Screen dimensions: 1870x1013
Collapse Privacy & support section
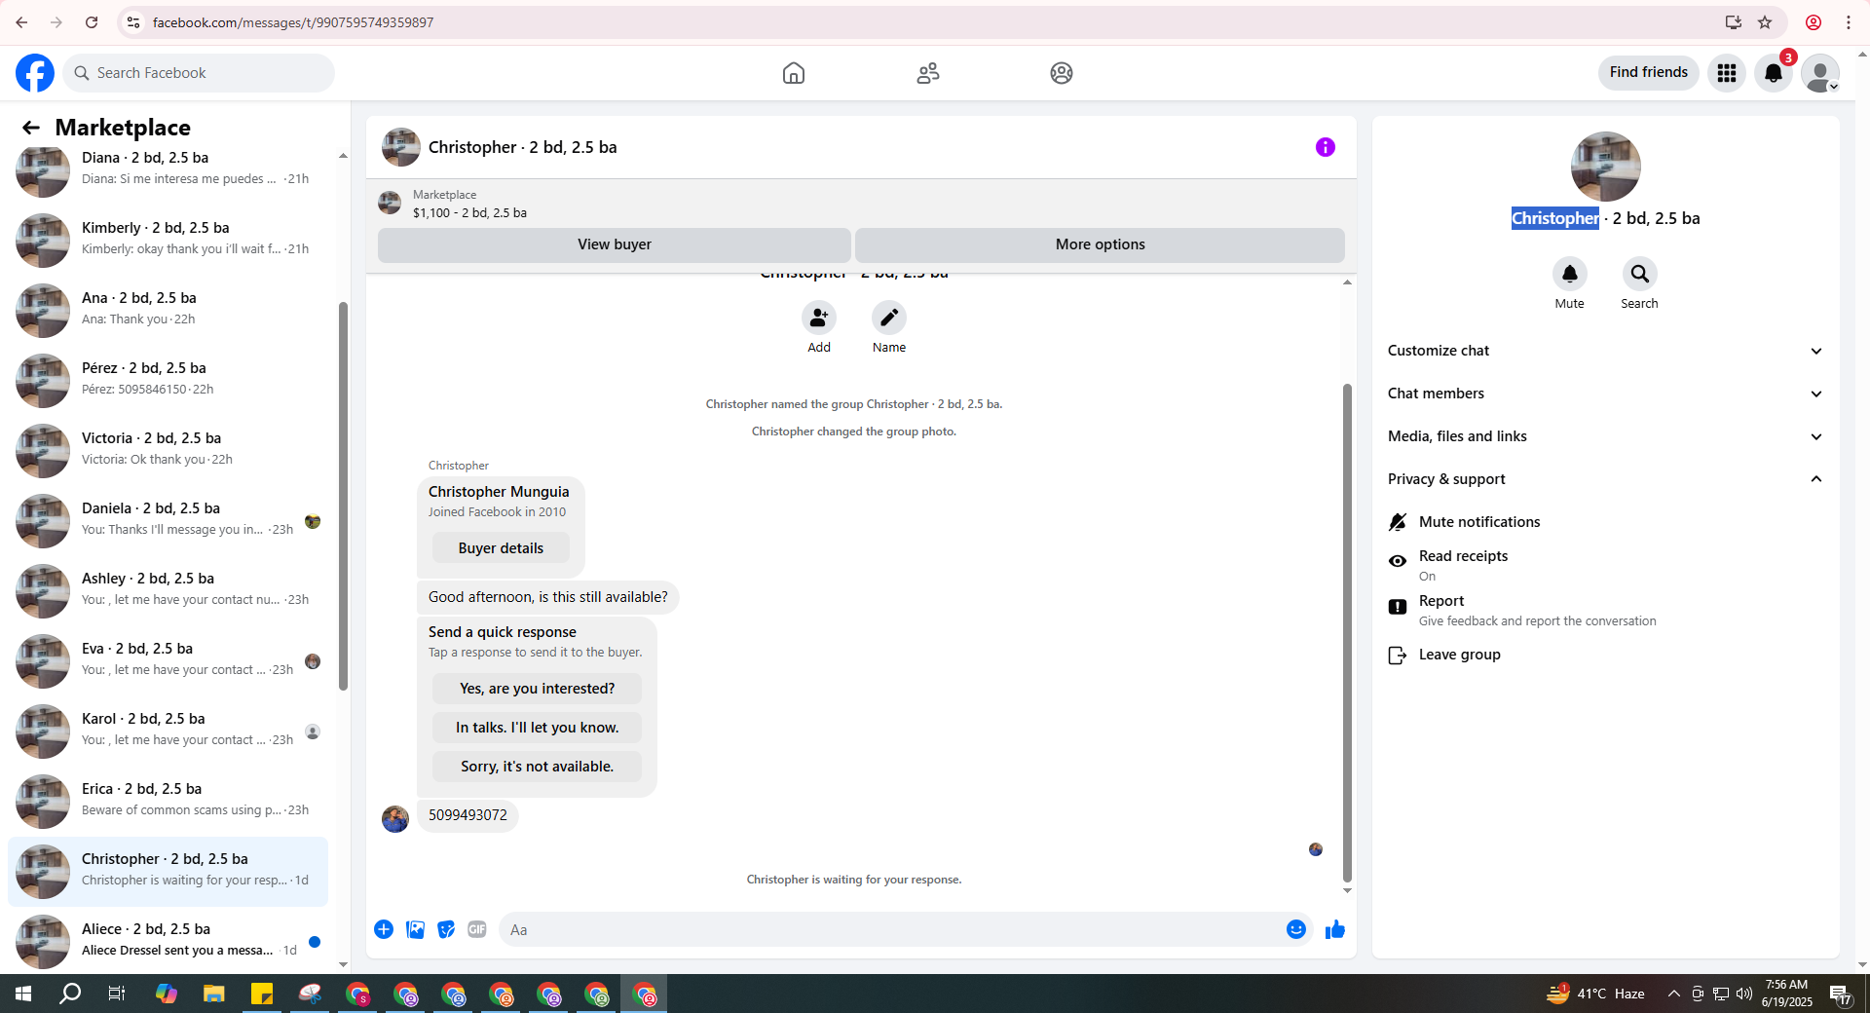[x=1604, y=479]
